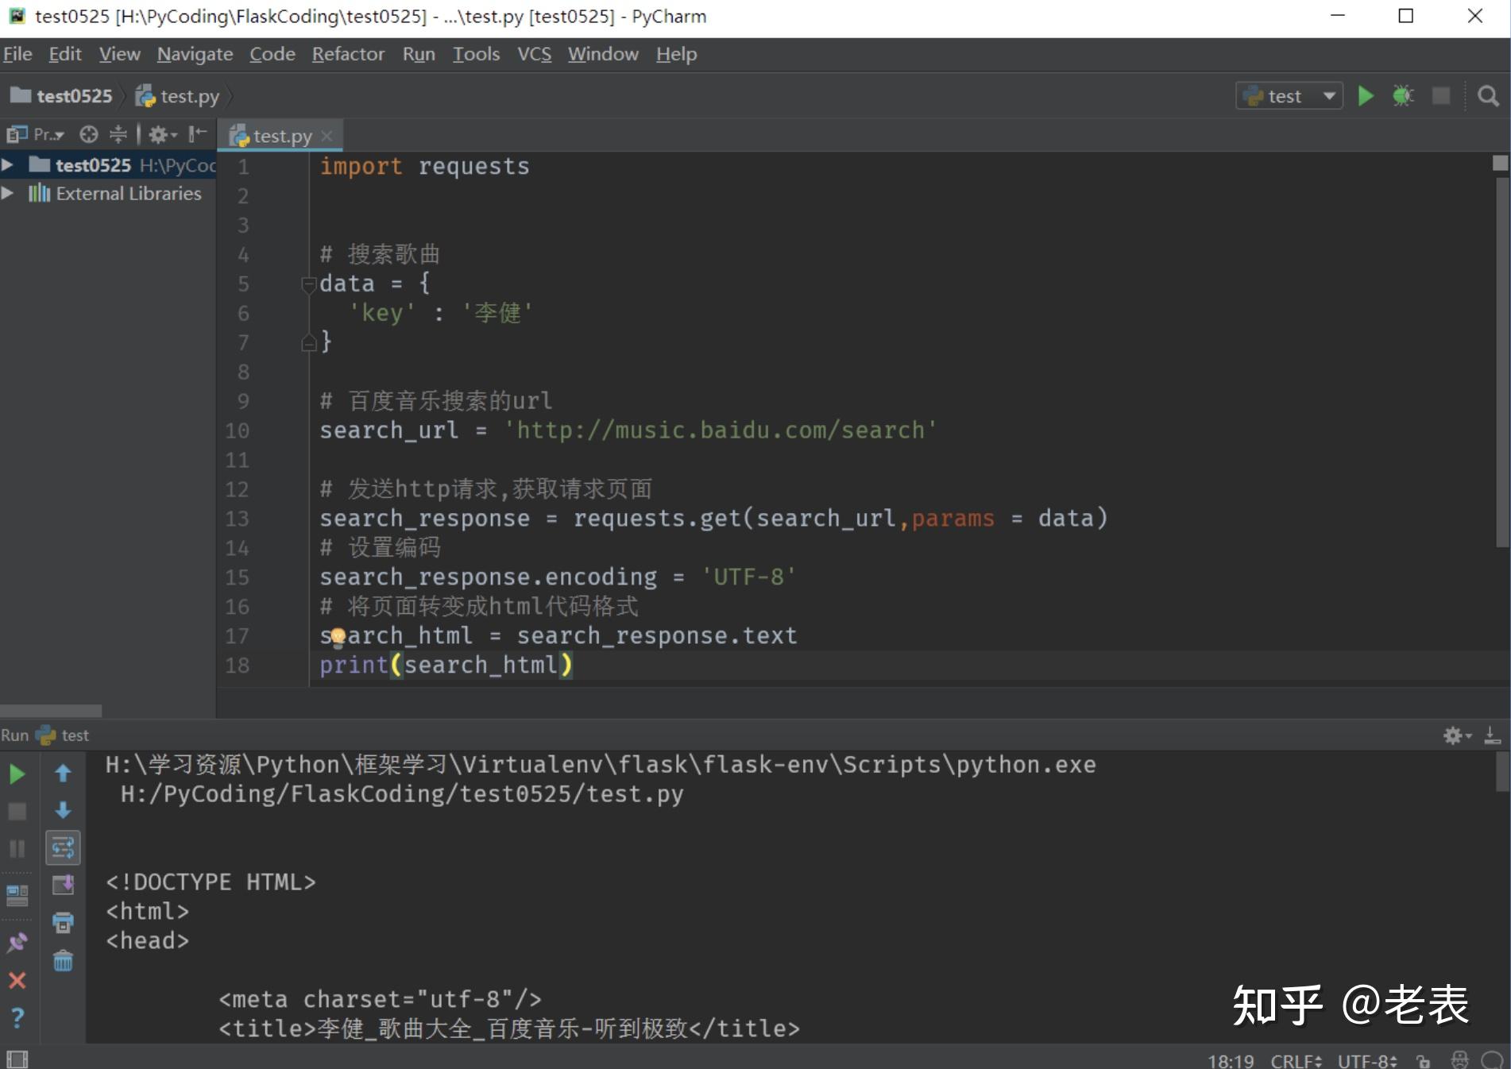Rerun test in the Run panel
Viewport: 1511px width, 1069px height.
[17, 774]
